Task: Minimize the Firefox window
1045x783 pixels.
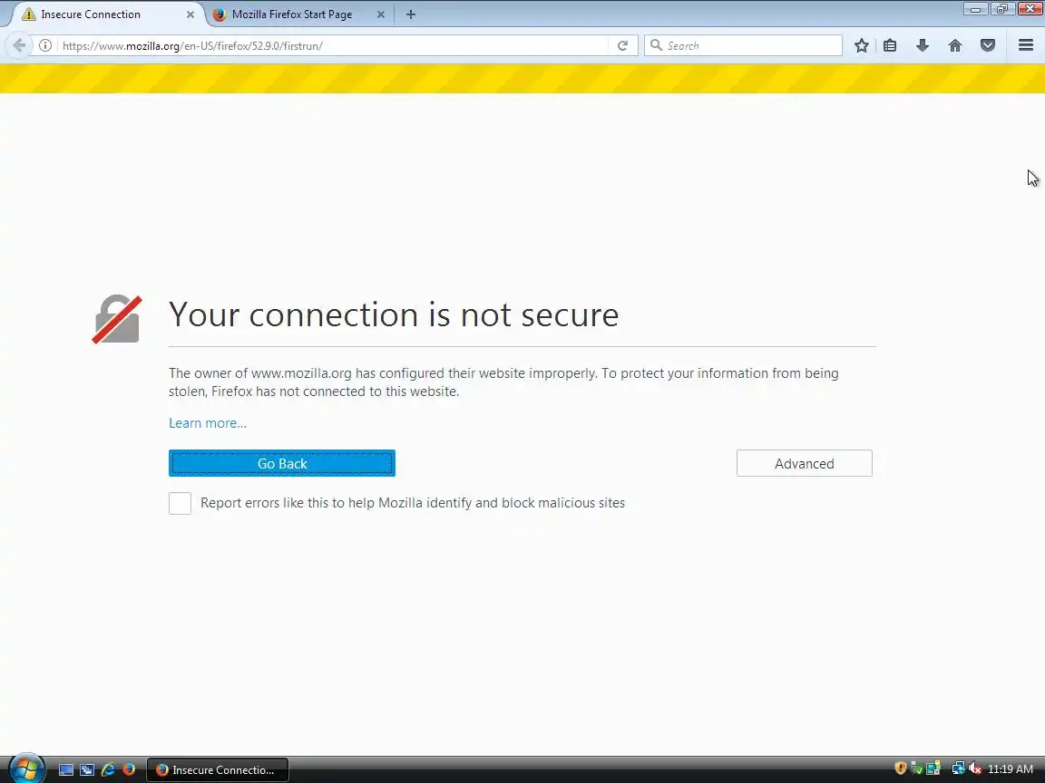Action: tap(975, 9)
